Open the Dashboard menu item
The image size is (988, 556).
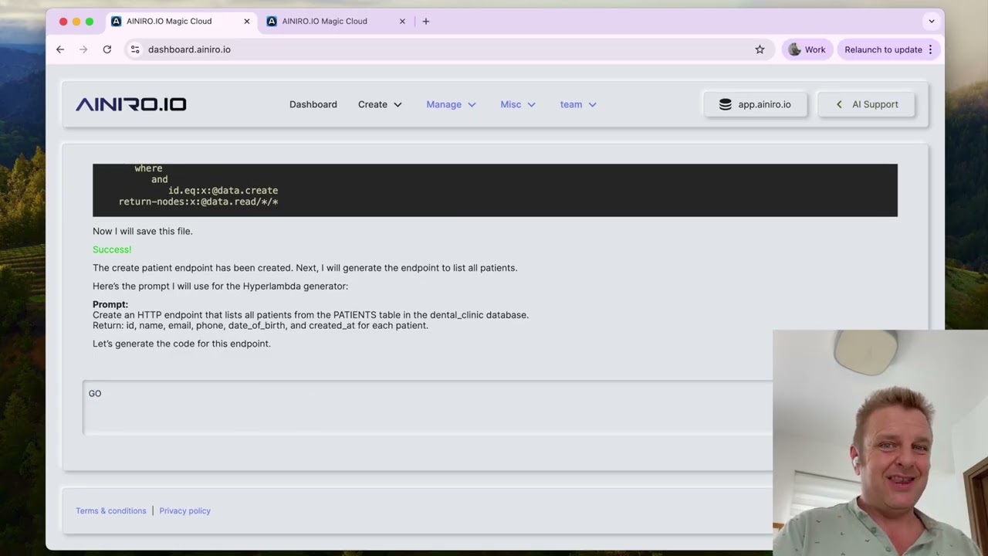tap(313, 104)
